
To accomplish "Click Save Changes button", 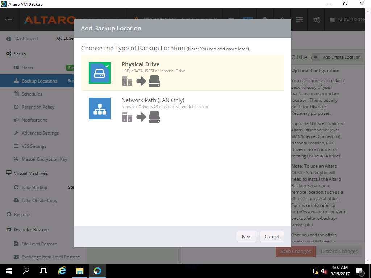I will pyautogui.click(x=296, y=251).
